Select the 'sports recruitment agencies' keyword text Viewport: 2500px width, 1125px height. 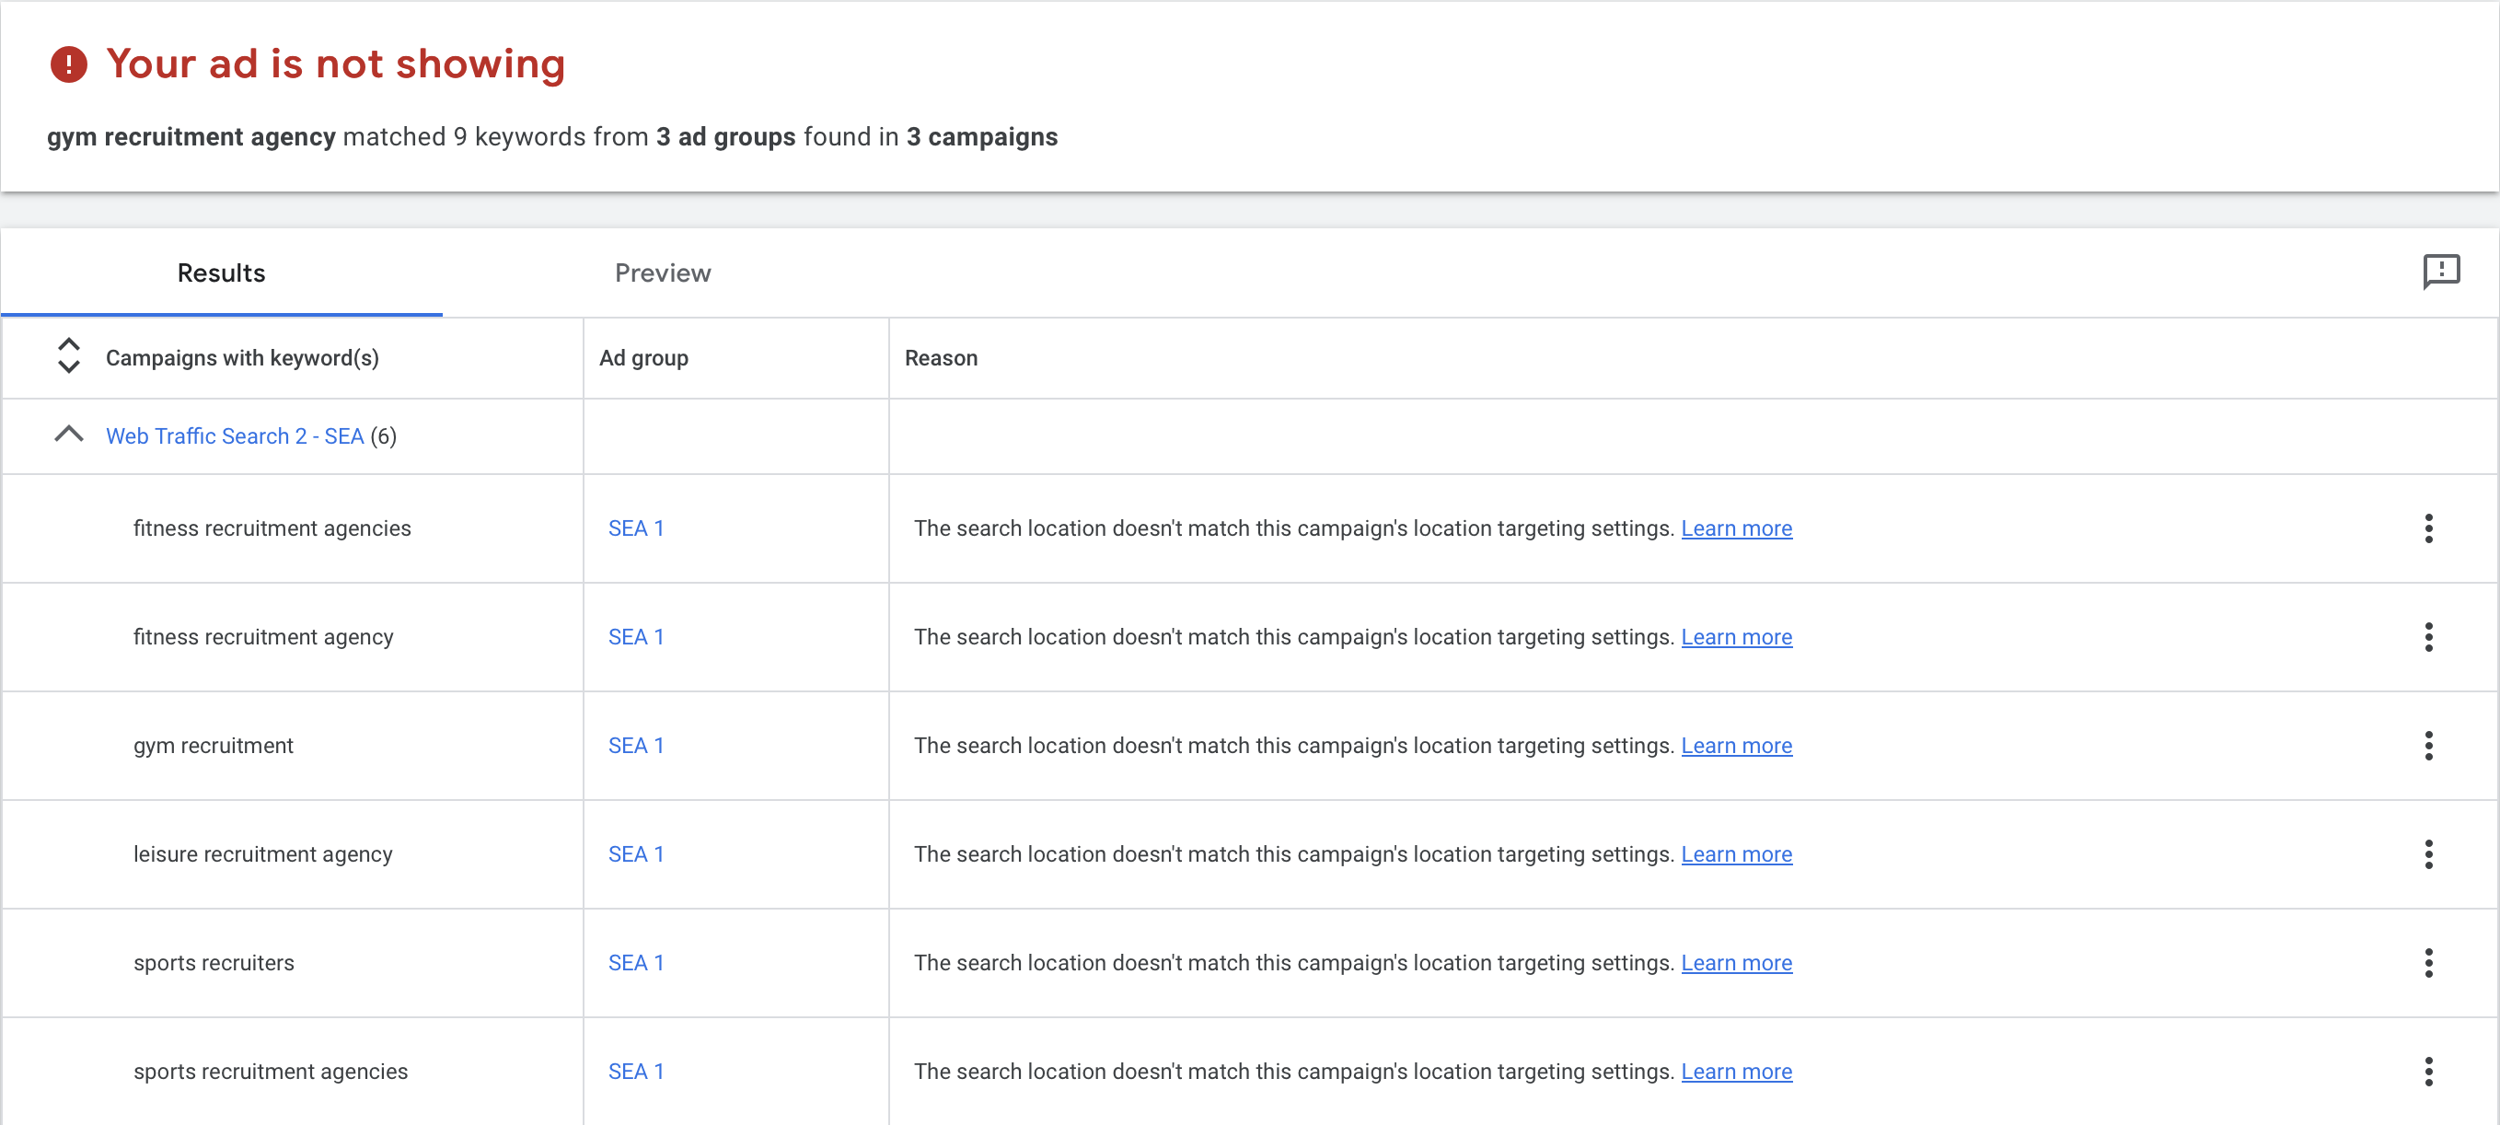[271, 1073]
